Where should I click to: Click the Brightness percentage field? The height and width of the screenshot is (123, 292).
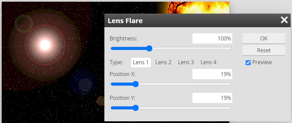point(212,38)
